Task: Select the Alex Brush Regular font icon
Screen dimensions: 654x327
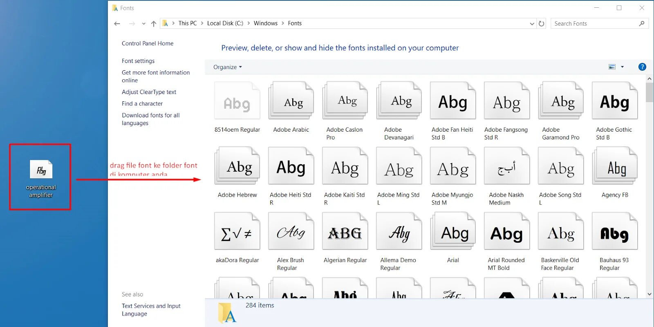Action: point(291,231)
